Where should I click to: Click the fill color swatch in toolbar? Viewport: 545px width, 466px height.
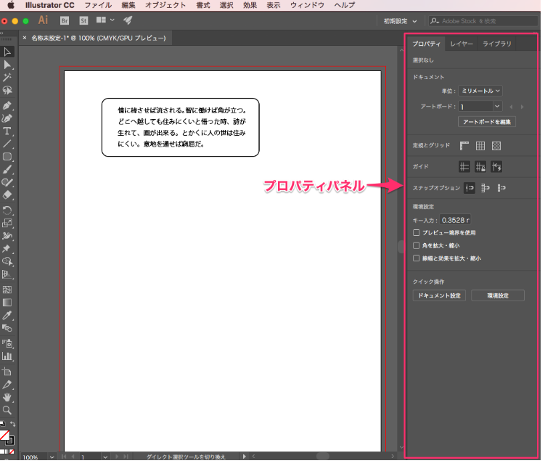(x=5, y=436)
